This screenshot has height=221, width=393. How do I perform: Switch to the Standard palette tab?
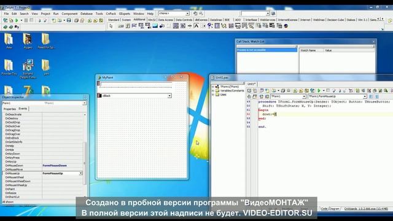114,20
